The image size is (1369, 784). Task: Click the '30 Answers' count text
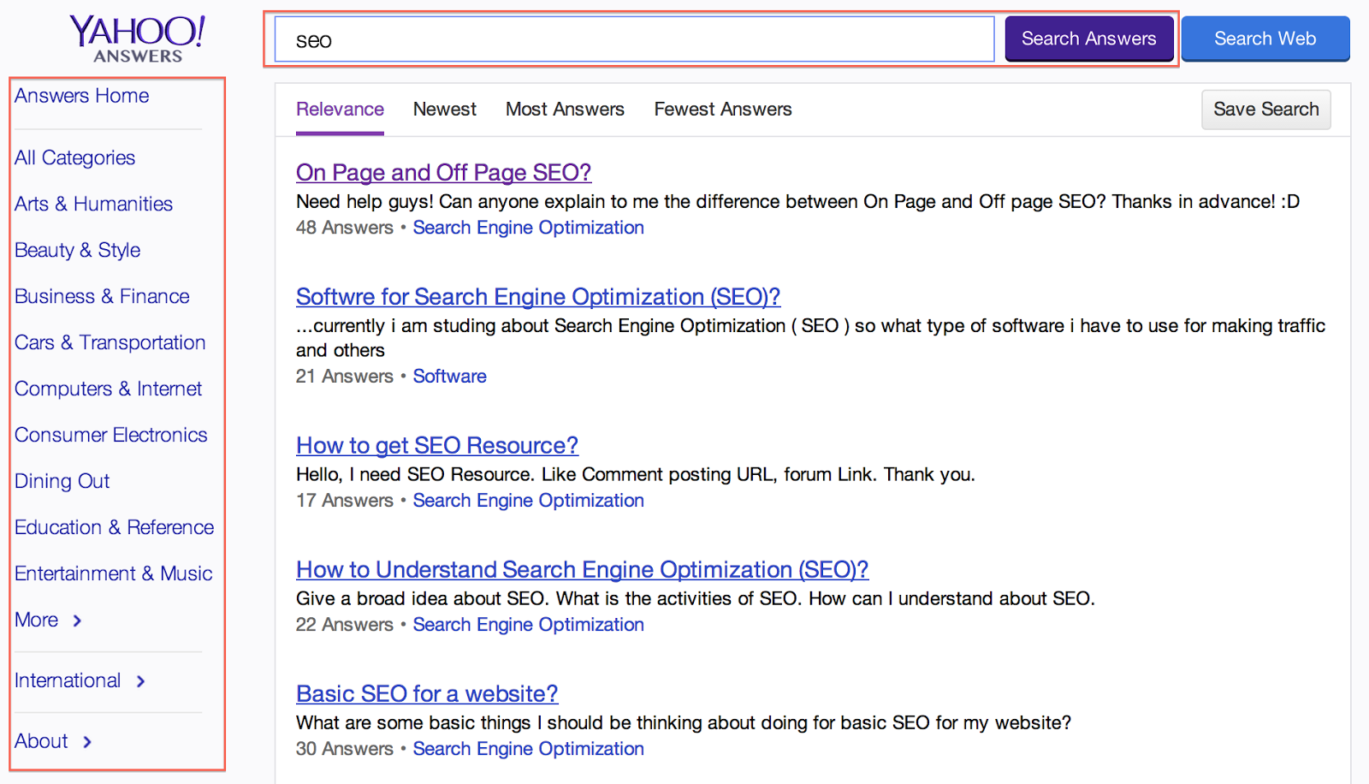(x=345, y=749)
